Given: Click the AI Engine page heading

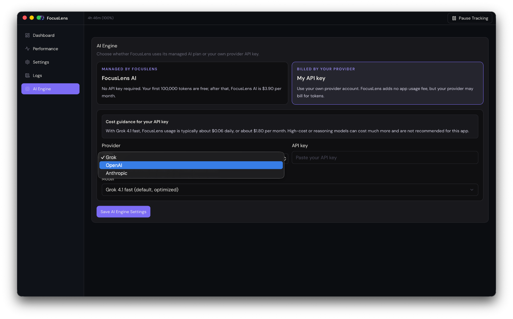Looking at the screenshot, I should point(107,46).
